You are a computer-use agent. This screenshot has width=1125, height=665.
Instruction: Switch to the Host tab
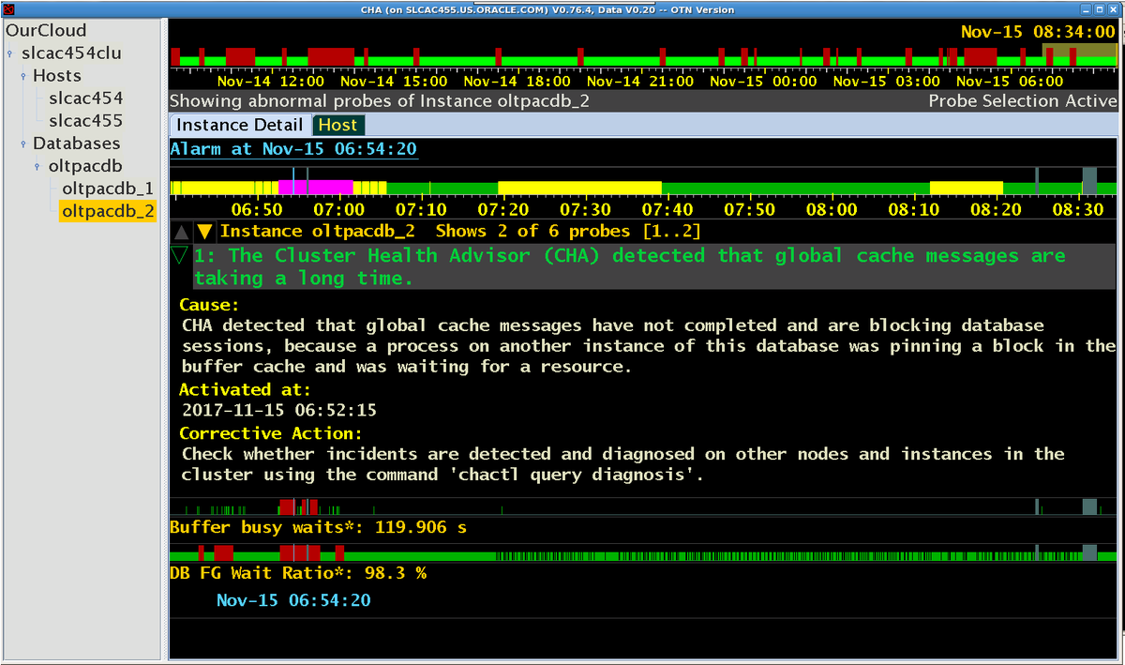tap(337, 125)
